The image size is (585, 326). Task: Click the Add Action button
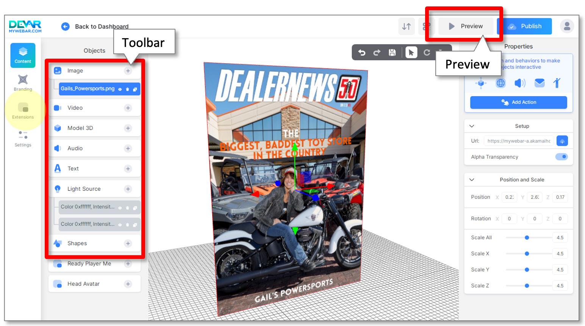pos(519,102)
